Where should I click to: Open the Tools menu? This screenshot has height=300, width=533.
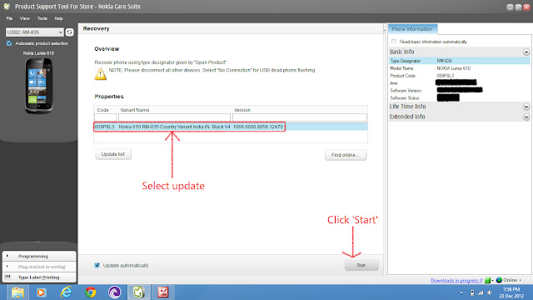coord(42,18)
